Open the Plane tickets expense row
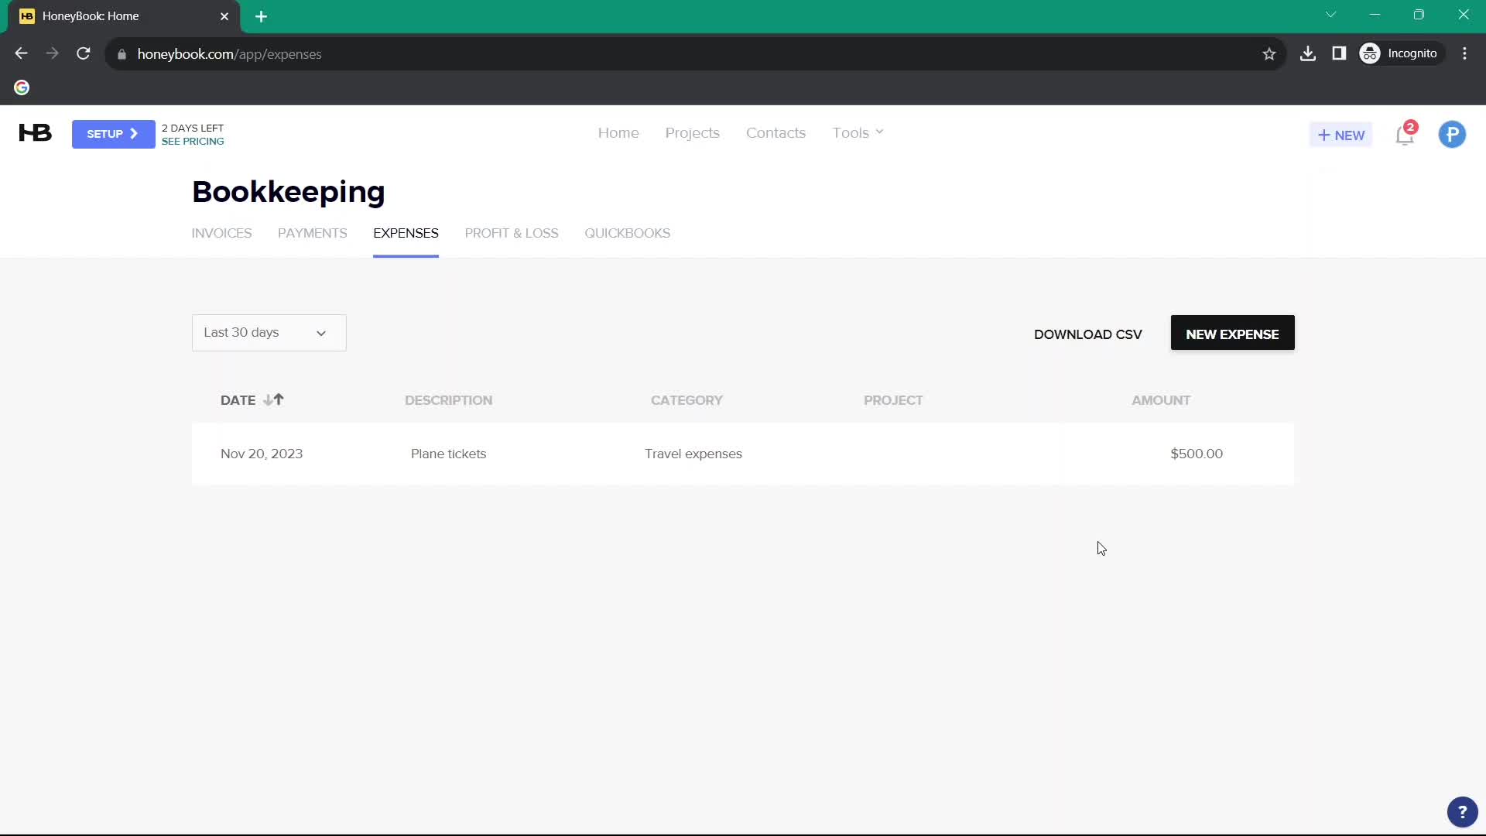Screen dimensions: 1486x836 [743, 454]
